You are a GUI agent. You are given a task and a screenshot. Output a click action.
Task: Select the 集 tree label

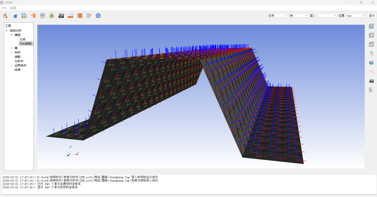(16, 48)
